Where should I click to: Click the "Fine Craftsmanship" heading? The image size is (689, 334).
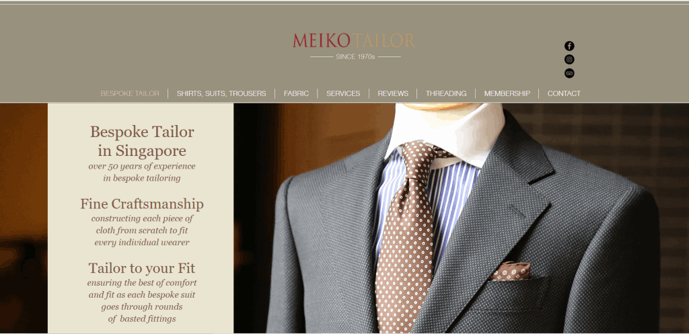point(142,204)
